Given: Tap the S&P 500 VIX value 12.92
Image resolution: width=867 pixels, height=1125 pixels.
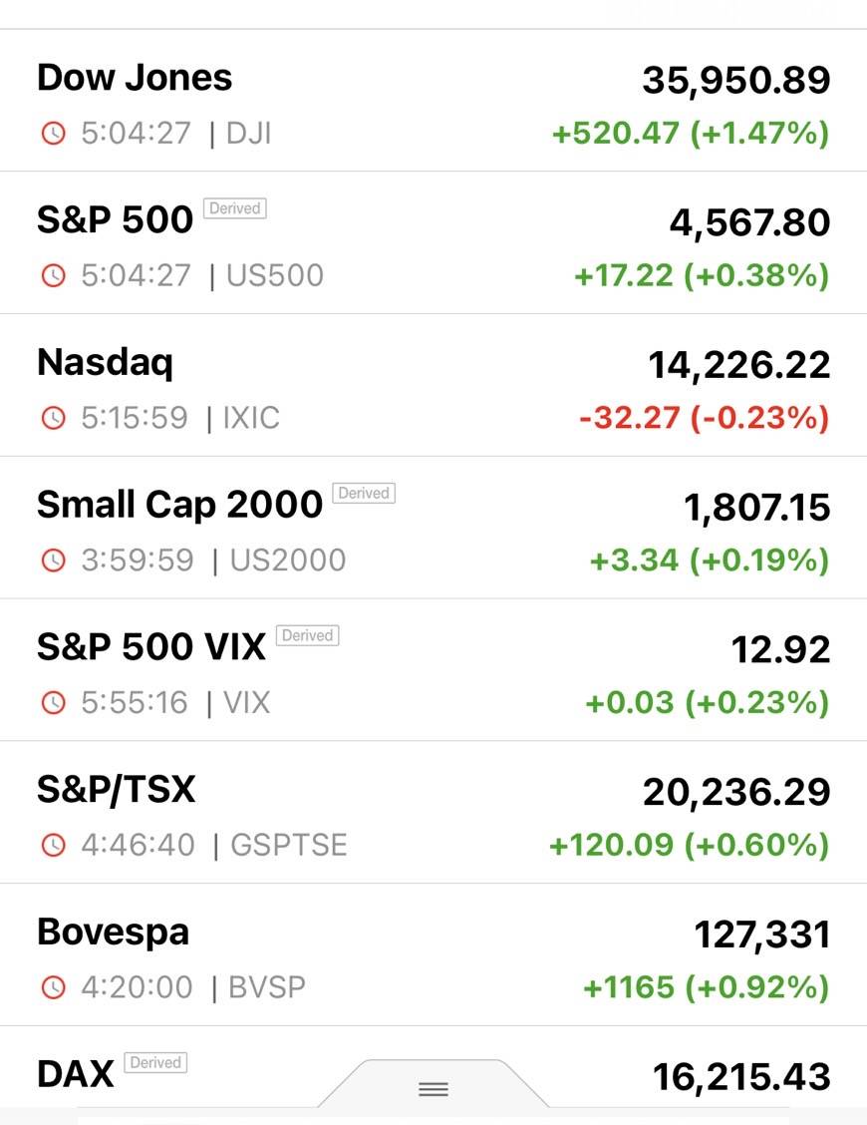Looking at the screenshot, I should (x=780, y=650).
